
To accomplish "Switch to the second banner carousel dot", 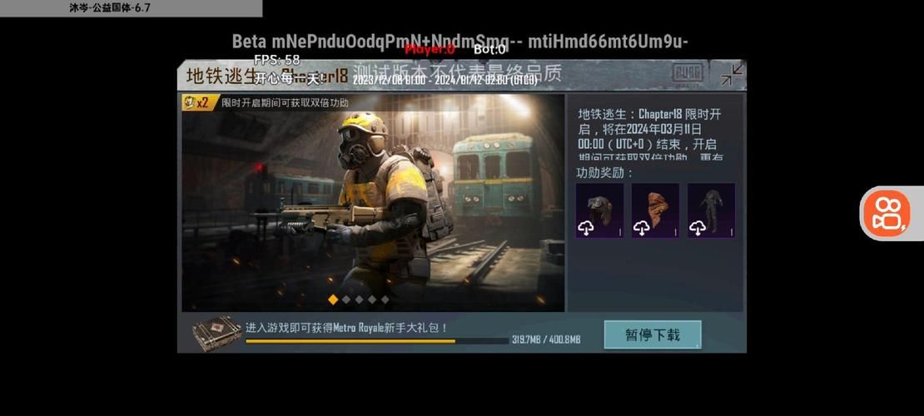I will (x=346, y=299).
